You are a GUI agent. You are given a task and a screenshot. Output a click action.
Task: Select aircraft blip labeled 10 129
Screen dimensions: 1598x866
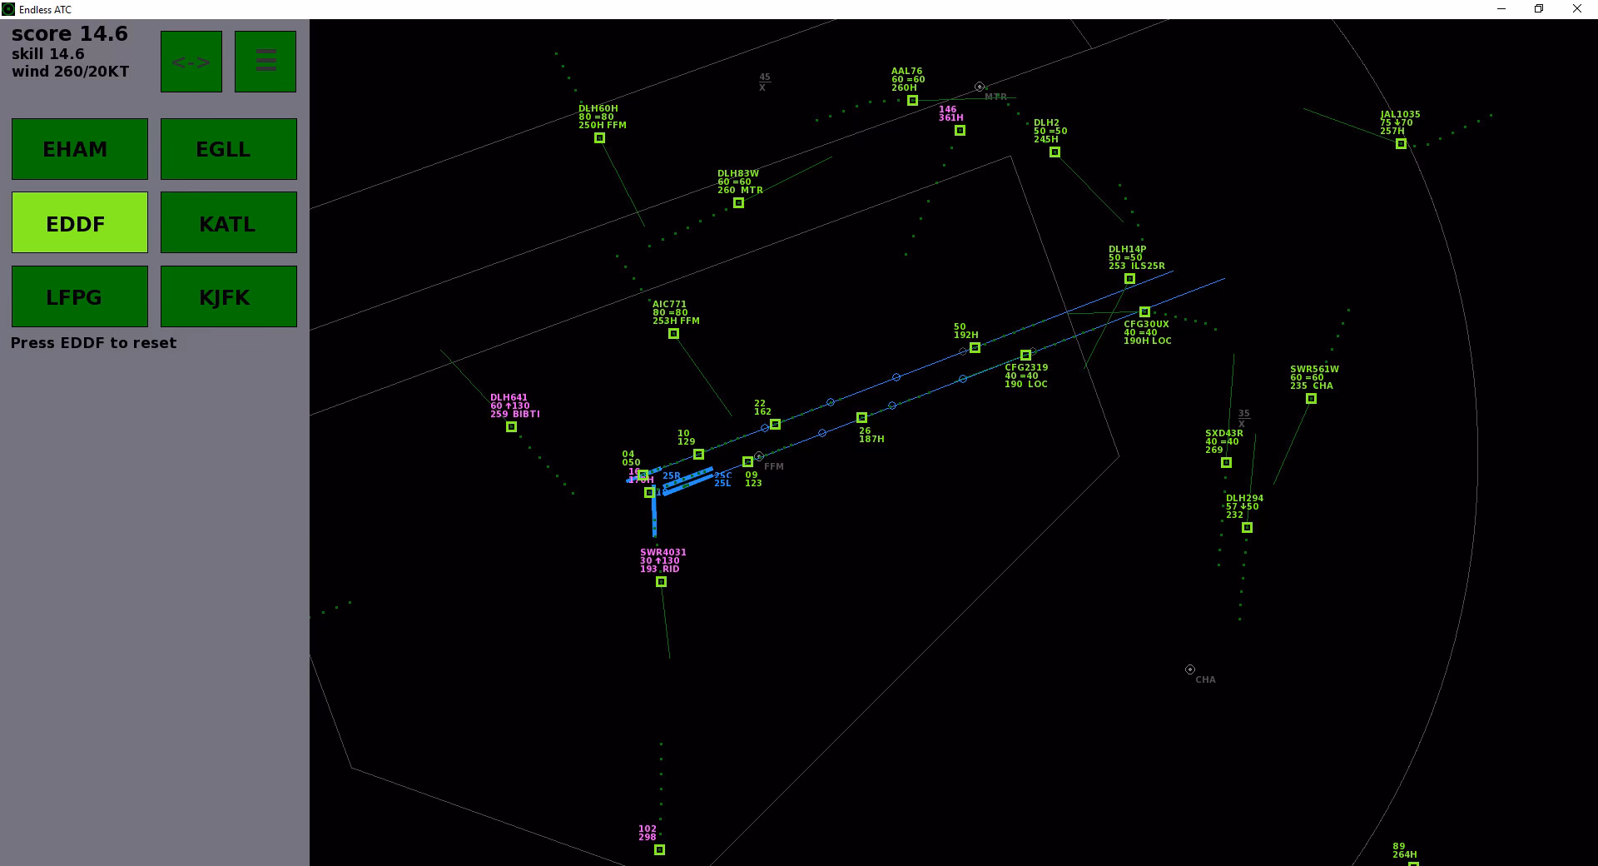pyautogui.click(x=698, y=455)
